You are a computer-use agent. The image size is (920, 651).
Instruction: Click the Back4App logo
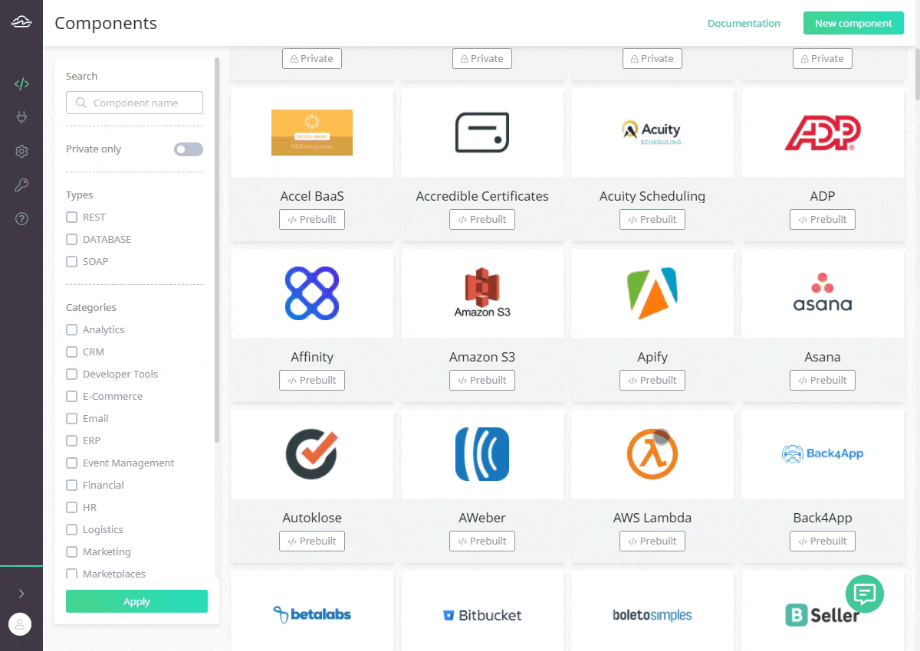823,453
